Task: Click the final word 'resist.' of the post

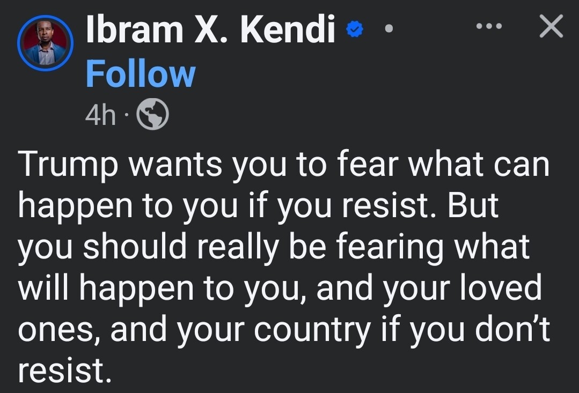Action: (x=64, y=370)
